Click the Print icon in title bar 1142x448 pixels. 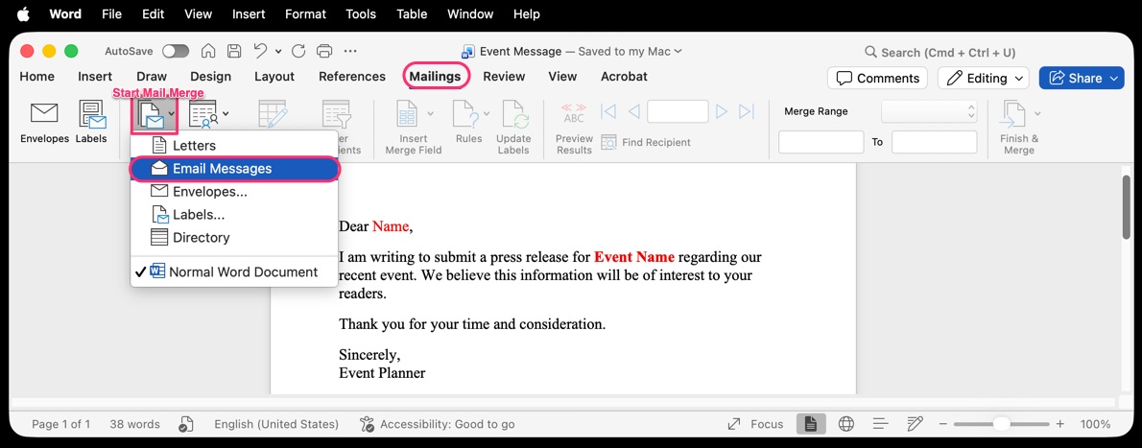pyautogui.click(x=324, y=52)
